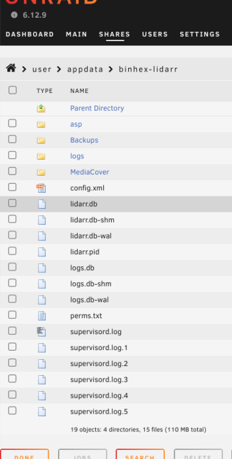The image size is (232, 459).
Task: Click the supervisord.log.3 file icon
Action: pos(42,379)
